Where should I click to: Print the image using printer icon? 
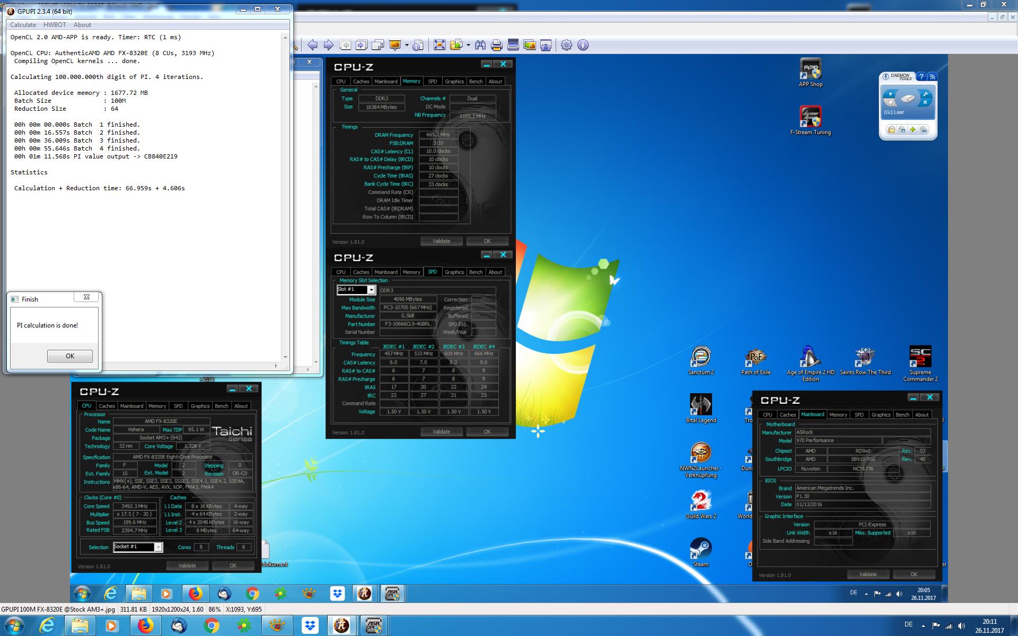(x=497, y=45)
